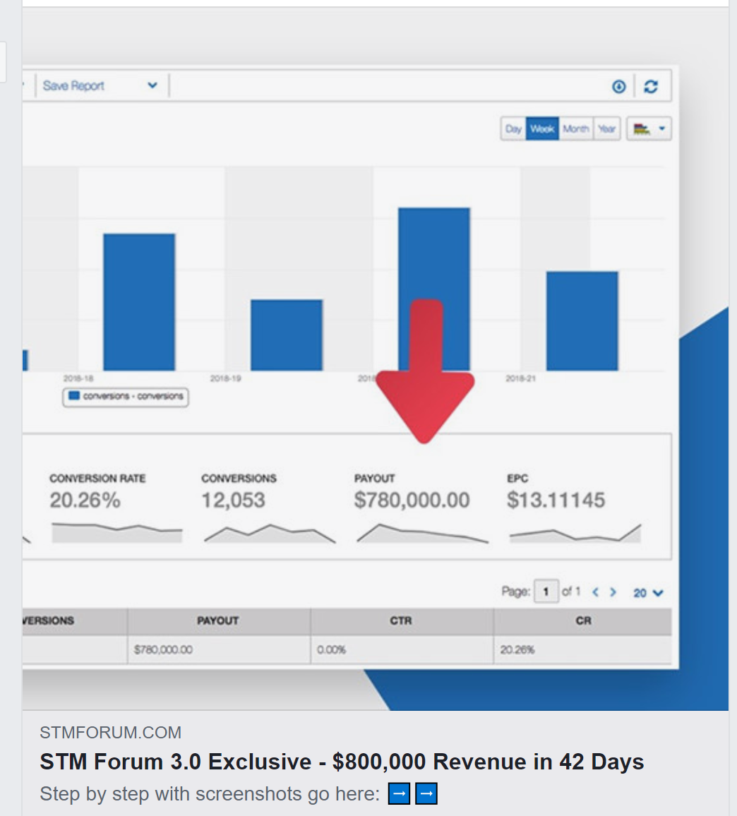Click the STMFORUM.COM source link
This screenshot has width=737, height=816.
pyautogui.click(x=110, y=733)
